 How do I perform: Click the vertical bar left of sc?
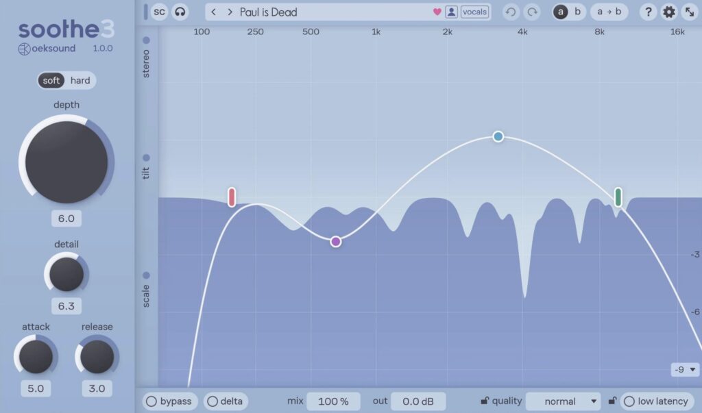click(145, 12)
